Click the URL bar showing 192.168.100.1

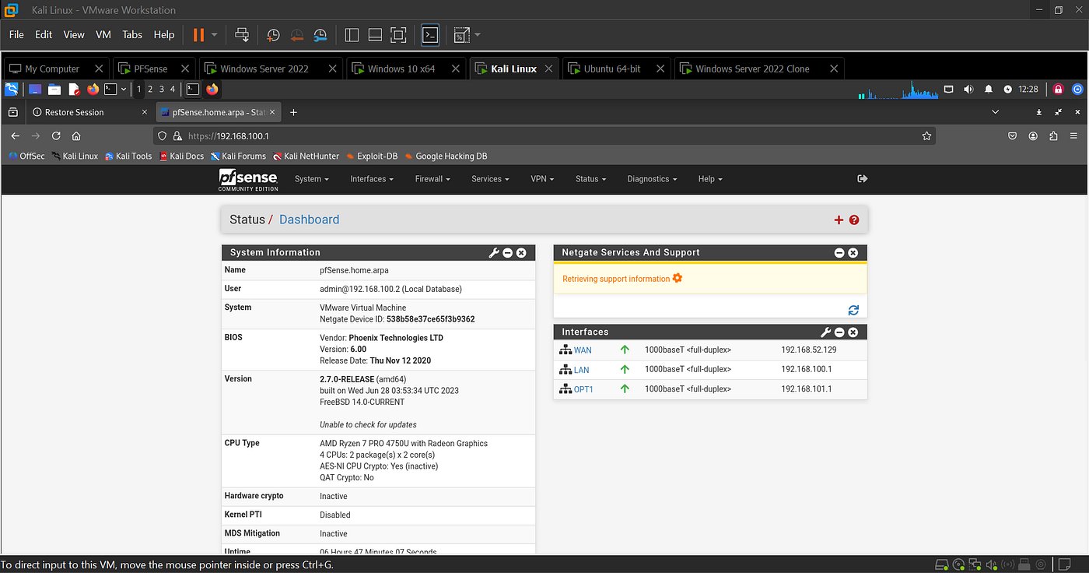(x=544, y=135)
